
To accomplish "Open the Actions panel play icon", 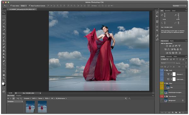I will click(157, 16).
